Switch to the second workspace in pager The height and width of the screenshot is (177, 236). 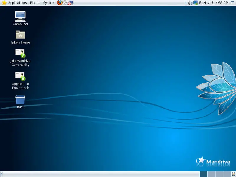pos(211,174)
